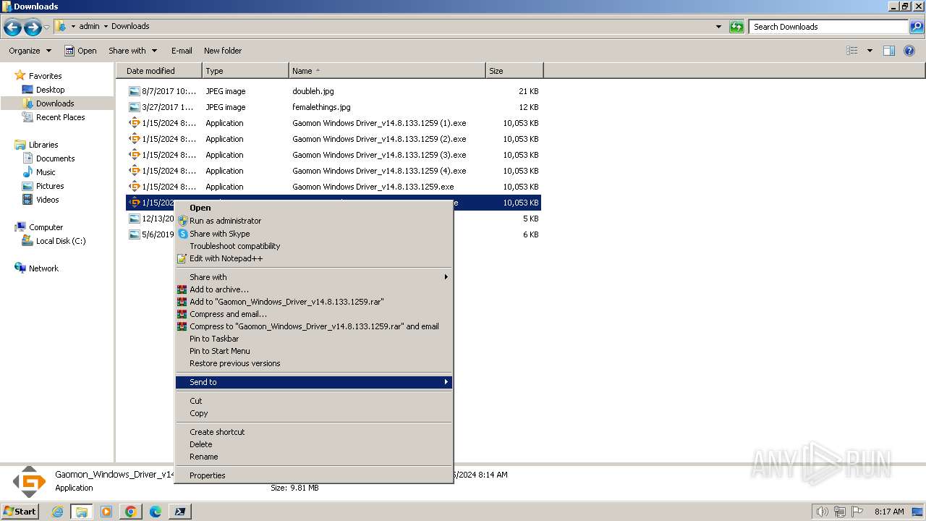Select Recent Places in navigation pane

pyautogui.click(x=60, y=117)
